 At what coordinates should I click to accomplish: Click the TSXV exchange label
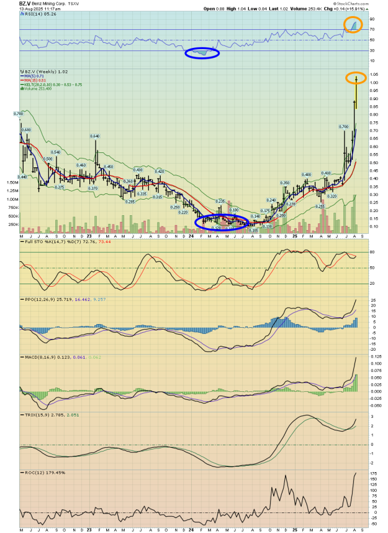click(x=74, y=3)
